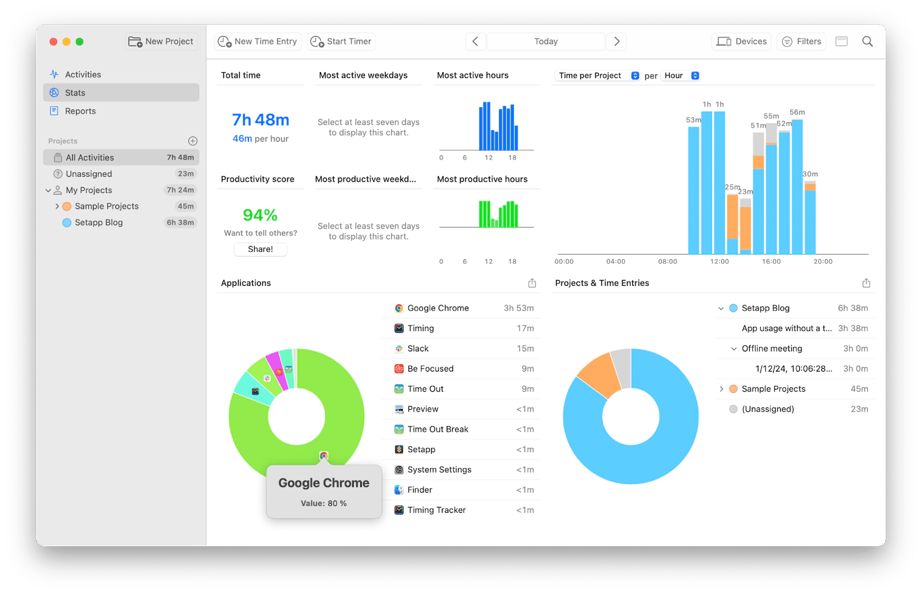
Task: Click the search magnifier icon
Action: [867, 41]
